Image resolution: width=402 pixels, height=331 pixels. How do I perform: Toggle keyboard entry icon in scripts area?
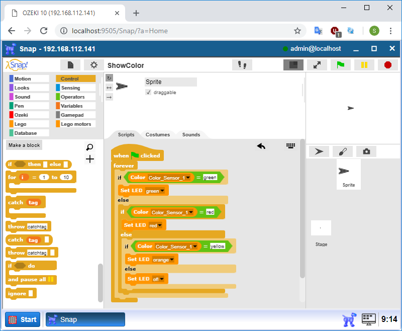(290, 146)
